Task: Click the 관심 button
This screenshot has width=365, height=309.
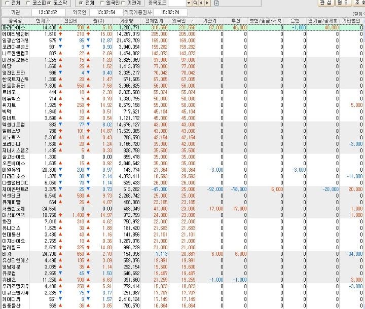Action: click(x=325, y=3)
